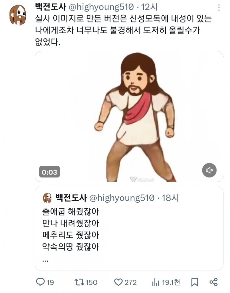
Task: Unmute the video with speaker icon
Action: 209,170
